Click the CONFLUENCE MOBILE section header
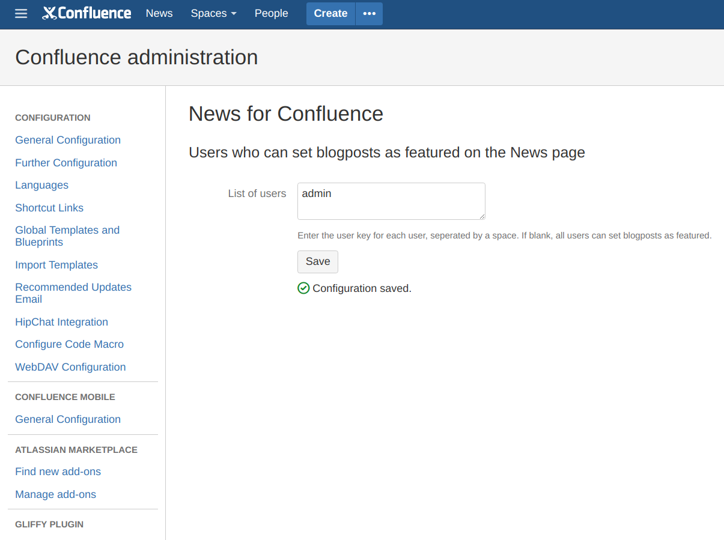This screenshot has width=724, height=540. [65, 397]
